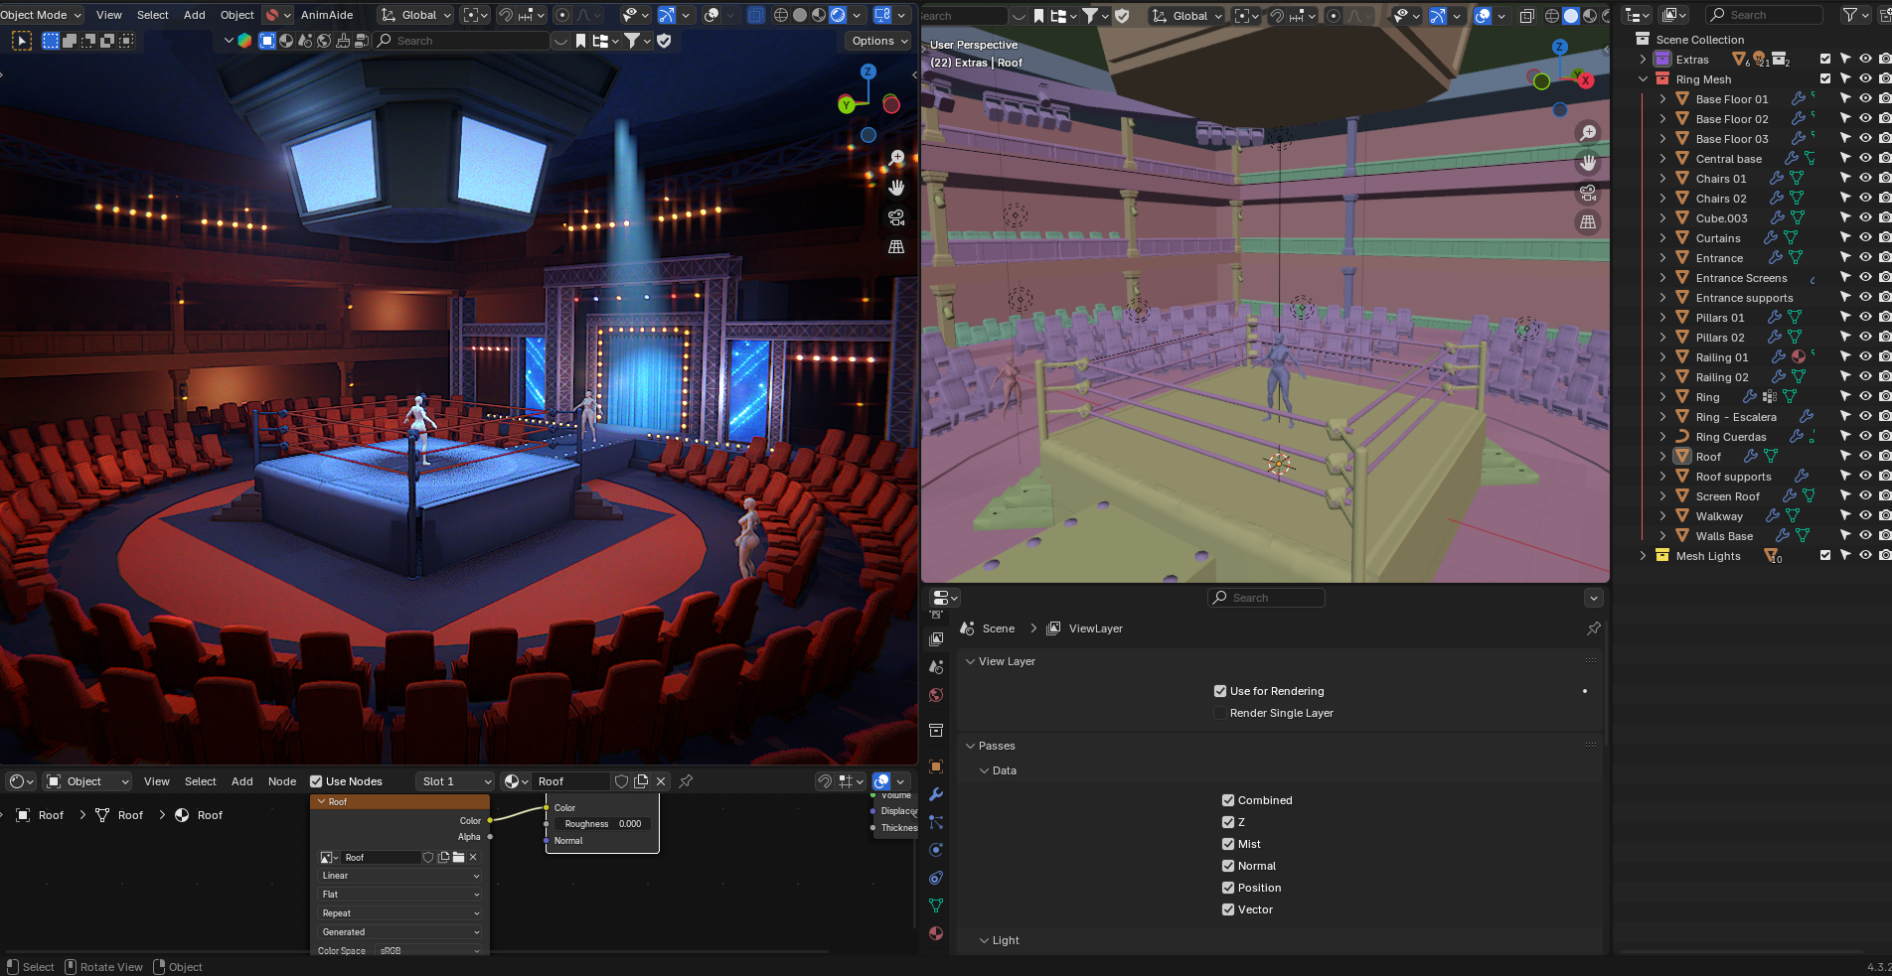Collapse the Ring Mesh collection

(x=1643, y=79)
